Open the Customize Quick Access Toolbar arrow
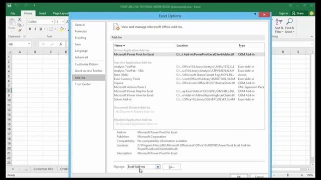The image size is (321, 180). tap(34, 5)
